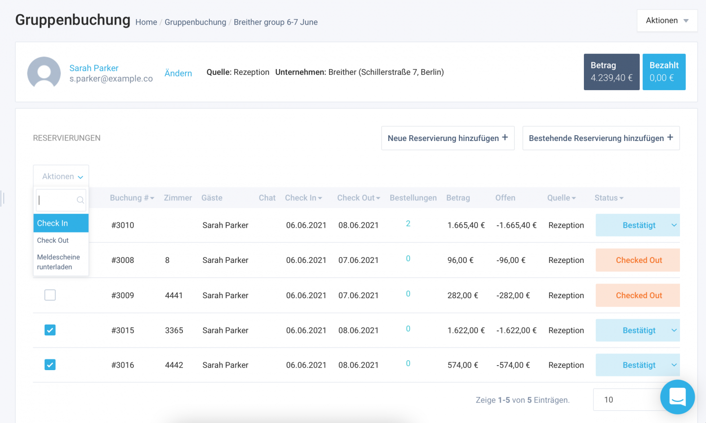This screenshot has width=706, height=423.
Task: Go to Home in the breadcrumb
Action: point(146,22)
